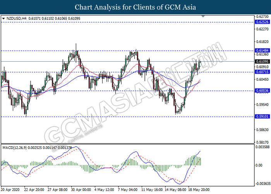Image resolution: width=271 pixels, height=194 pixels.
Task: Click the 0.58170 price scale value
Action: pos(262,142)
